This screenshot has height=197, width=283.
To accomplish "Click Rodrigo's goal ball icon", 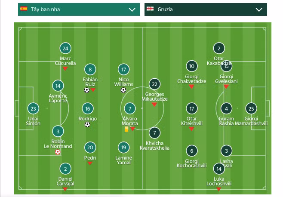I will click(88, 125).
